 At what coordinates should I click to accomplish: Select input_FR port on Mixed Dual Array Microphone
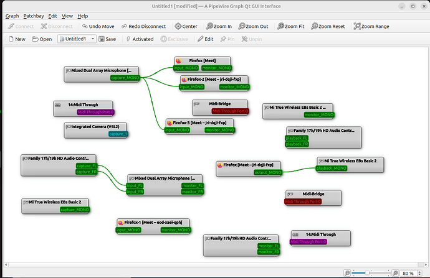pos(135,192)
